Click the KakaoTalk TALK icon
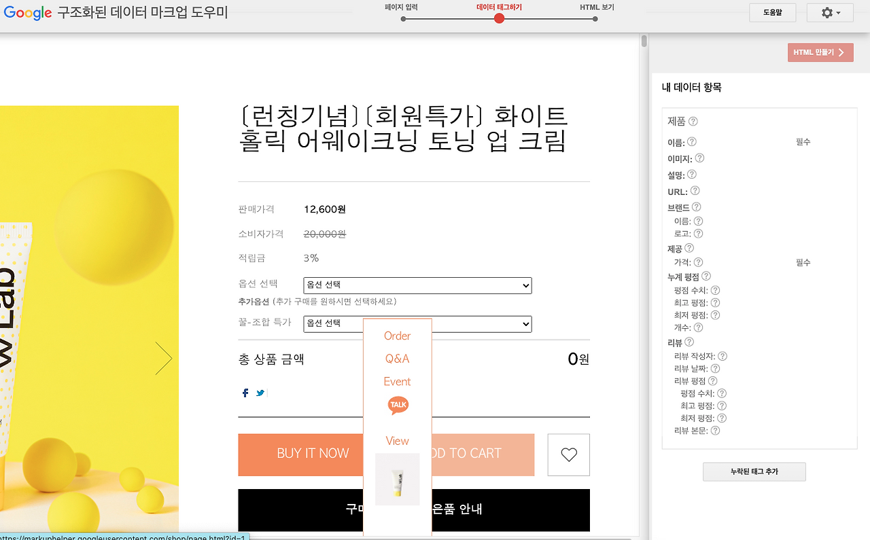The width and height of the screenshot is (870, 540). click(397, 405)
